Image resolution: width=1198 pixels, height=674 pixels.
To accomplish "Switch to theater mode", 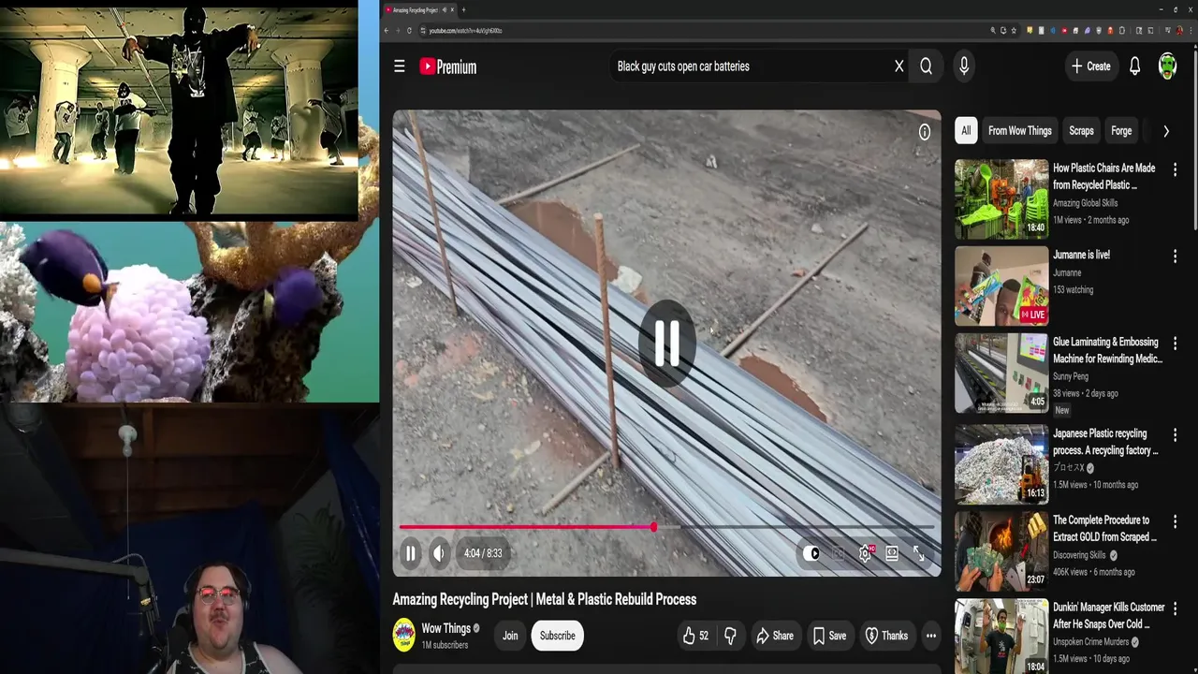I will coord(892,553).
